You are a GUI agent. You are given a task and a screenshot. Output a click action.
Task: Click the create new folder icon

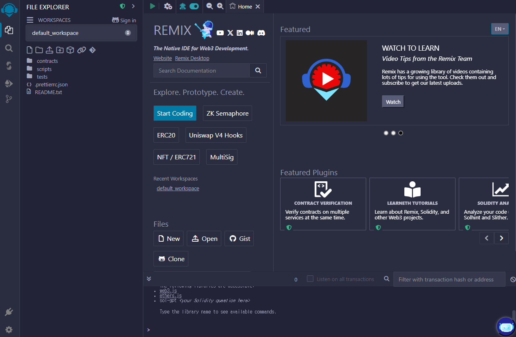(x=39, y=50)
